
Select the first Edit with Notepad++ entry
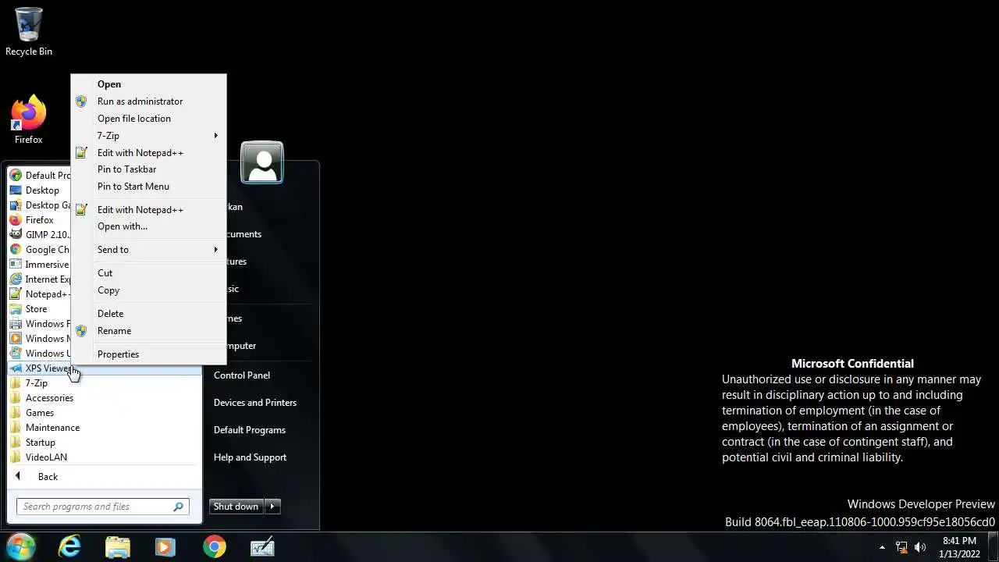(148, 153)
